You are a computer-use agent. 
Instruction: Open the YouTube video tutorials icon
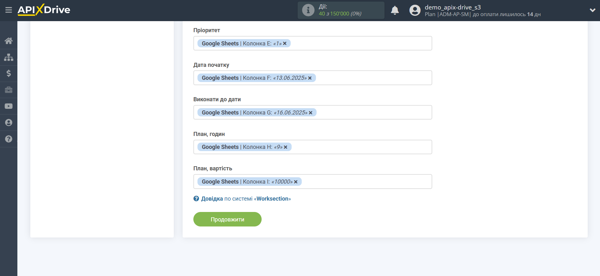[x=9, y=106]
